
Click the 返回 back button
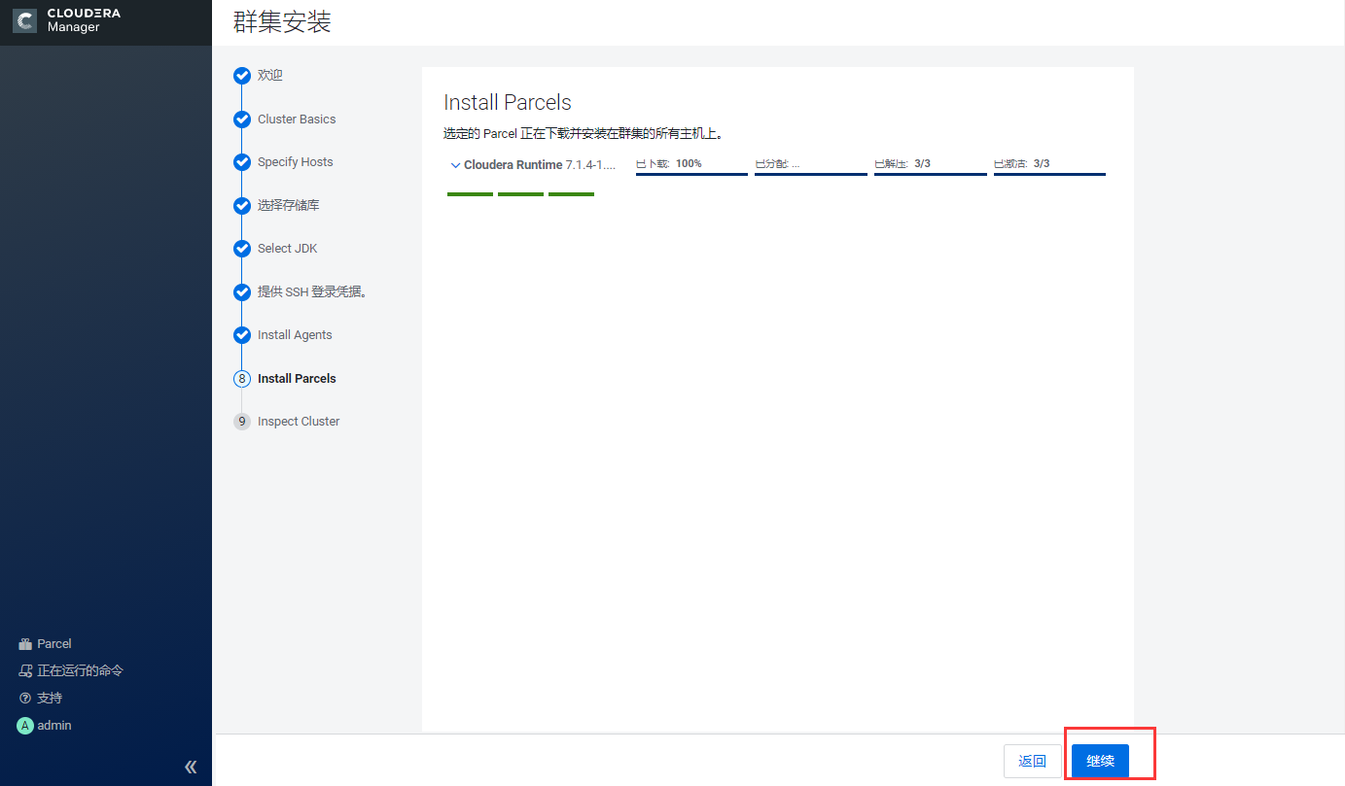(1033, 762)
